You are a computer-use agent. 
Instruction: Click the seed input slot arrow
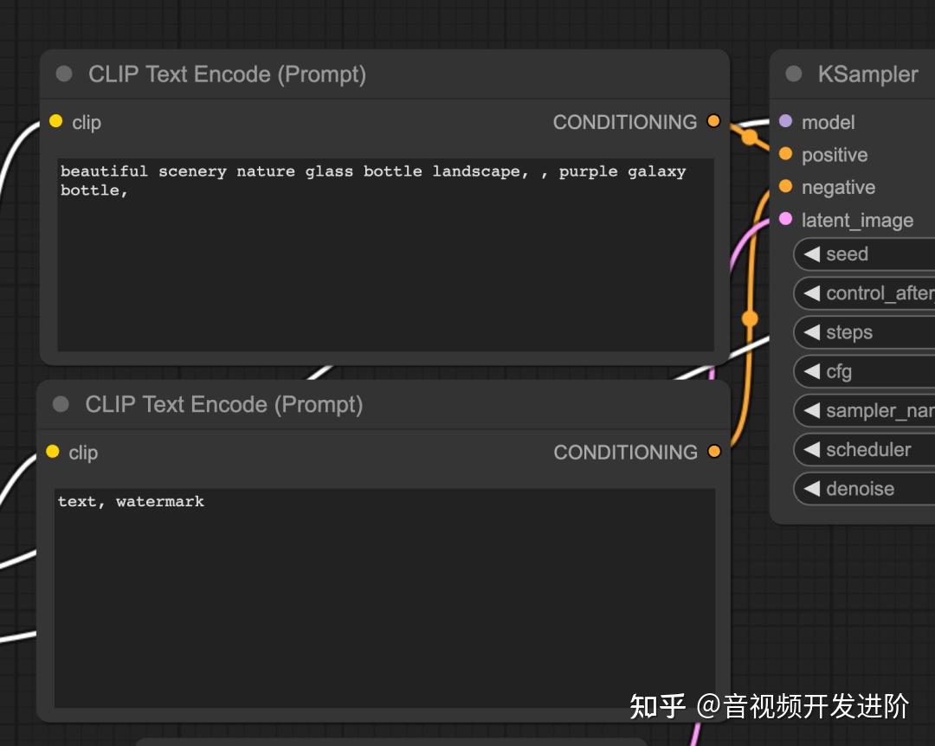click(812, 254)
